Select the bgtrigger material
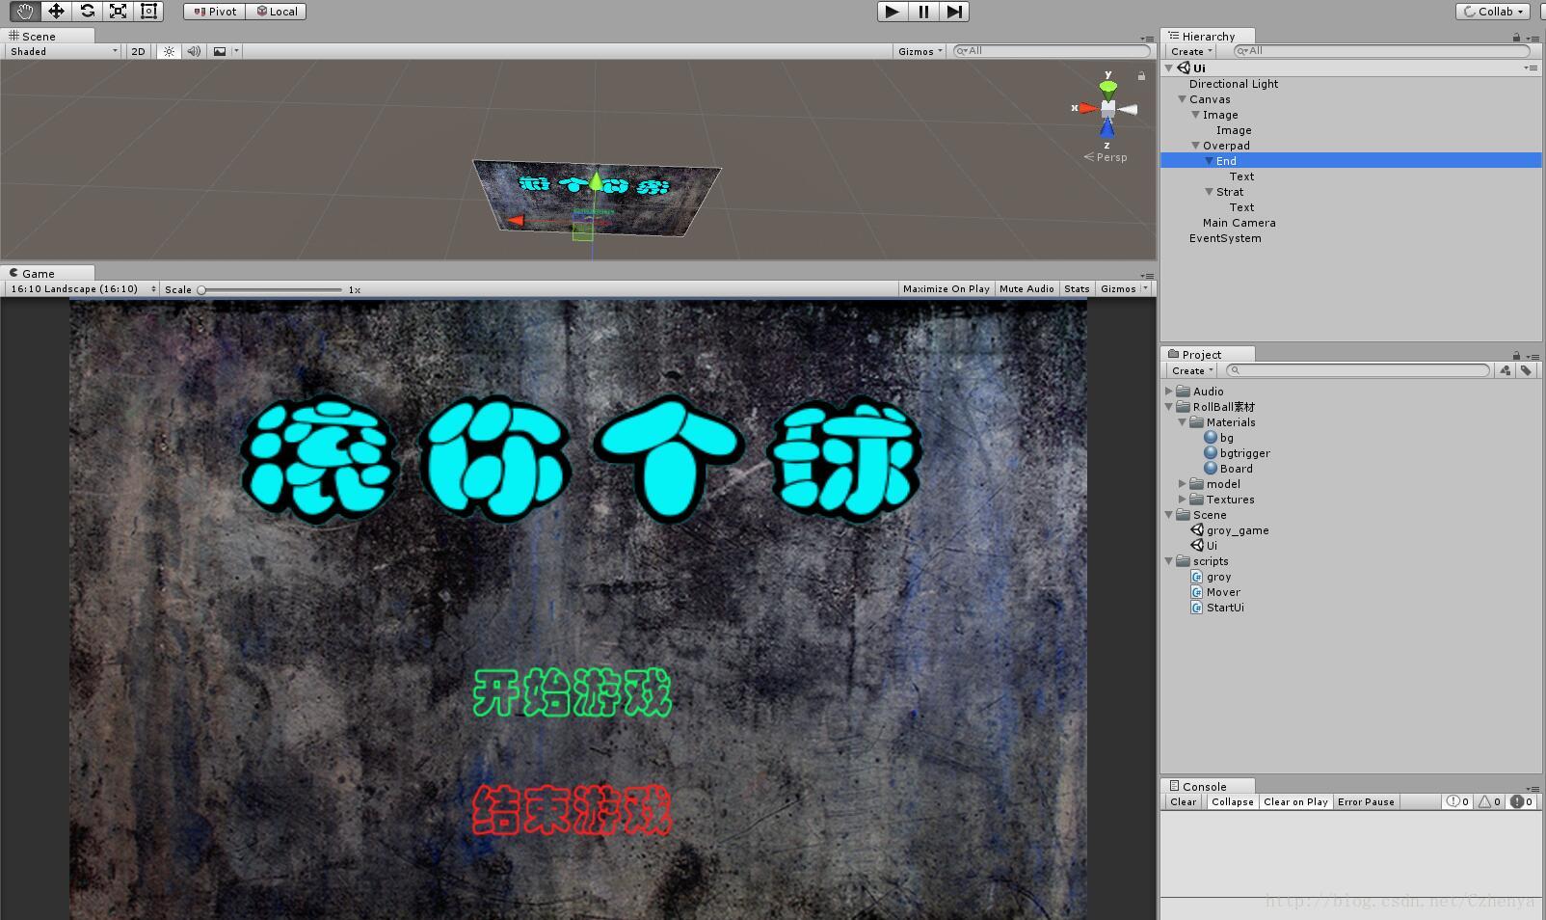Image resolution: width=1546 pixels, height=920 pixels. click(1238, 453)
